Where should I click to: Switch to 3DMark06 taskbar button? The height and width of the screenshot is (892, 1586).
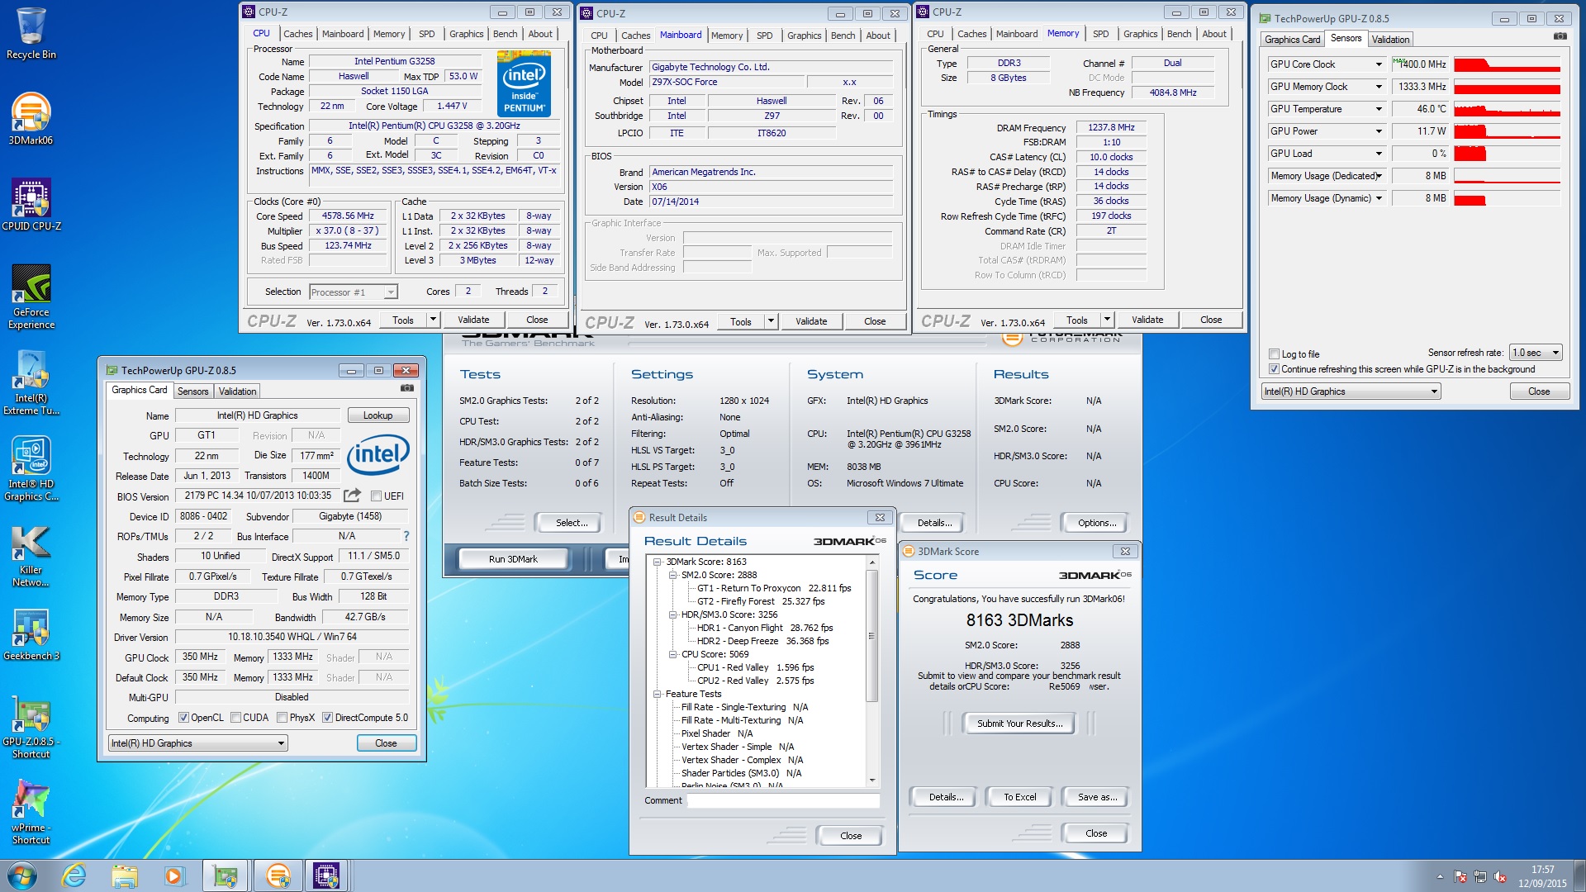(278, 875)
